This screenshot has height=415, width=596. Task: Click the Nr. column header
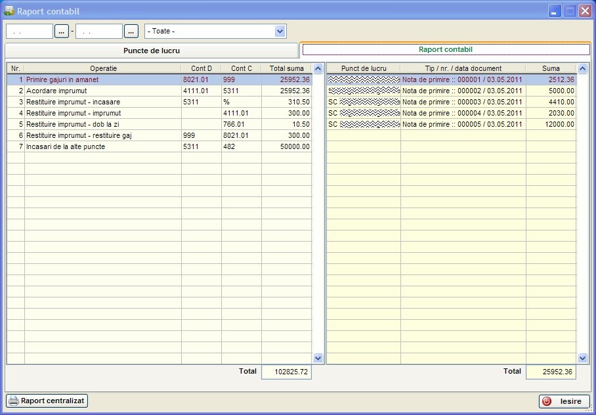(x=16, y=68)
